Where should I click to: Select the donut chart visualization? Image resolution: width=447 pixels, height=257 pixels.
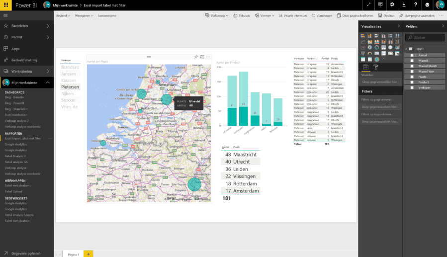click(376, 47)
